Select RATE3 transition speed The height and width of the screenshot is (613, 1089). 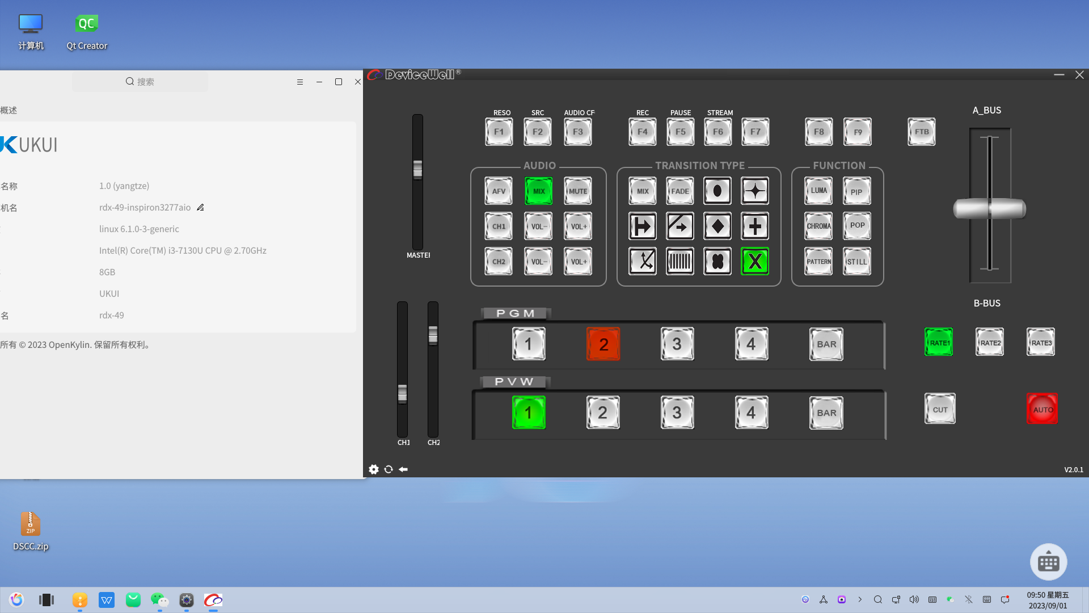click(x=1041, y=342)
